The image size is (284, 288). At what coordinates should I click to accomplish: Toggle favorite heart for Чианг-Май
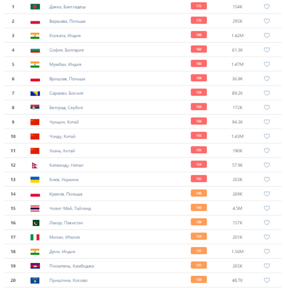[267, 208]
